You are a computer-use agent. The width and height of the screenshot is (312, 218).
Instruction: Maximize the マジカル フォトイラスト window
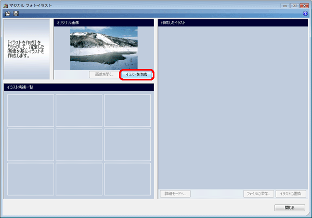coord(295,4)
